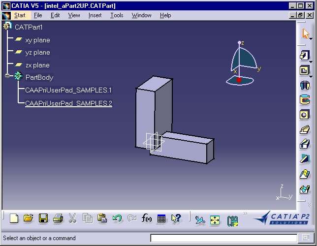Select the zx plane in tree
This screenshot has width=317, height=246.
37,65
